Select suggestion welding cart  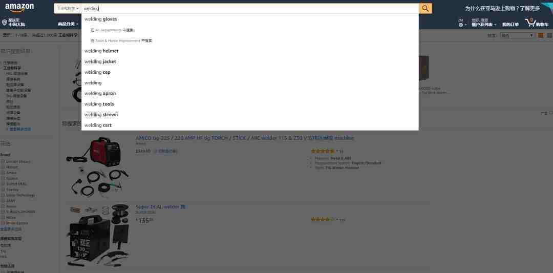click(x=250, y=125)
